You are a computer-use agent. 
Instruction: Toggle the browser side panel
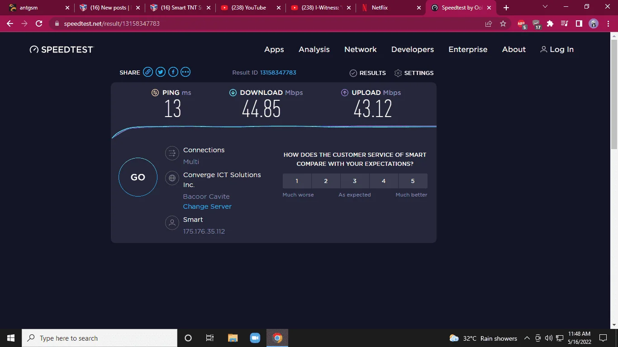579,23
